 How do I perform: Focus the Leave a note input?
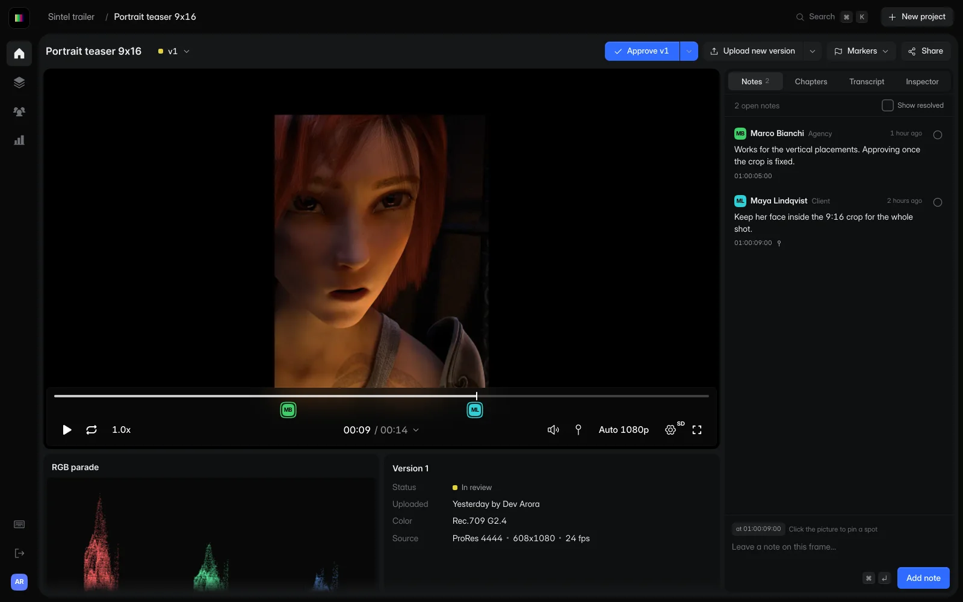(x=838, y=547)
